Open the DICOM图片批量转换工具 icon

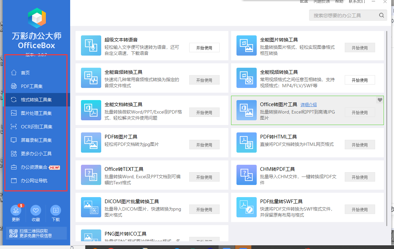click(x=91, y=207)
